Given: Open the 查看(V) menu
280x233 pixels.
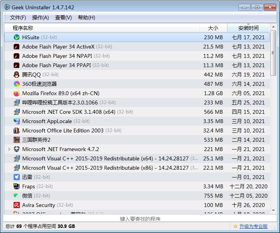Looking at the screenshot, I should tap(63, 17).
